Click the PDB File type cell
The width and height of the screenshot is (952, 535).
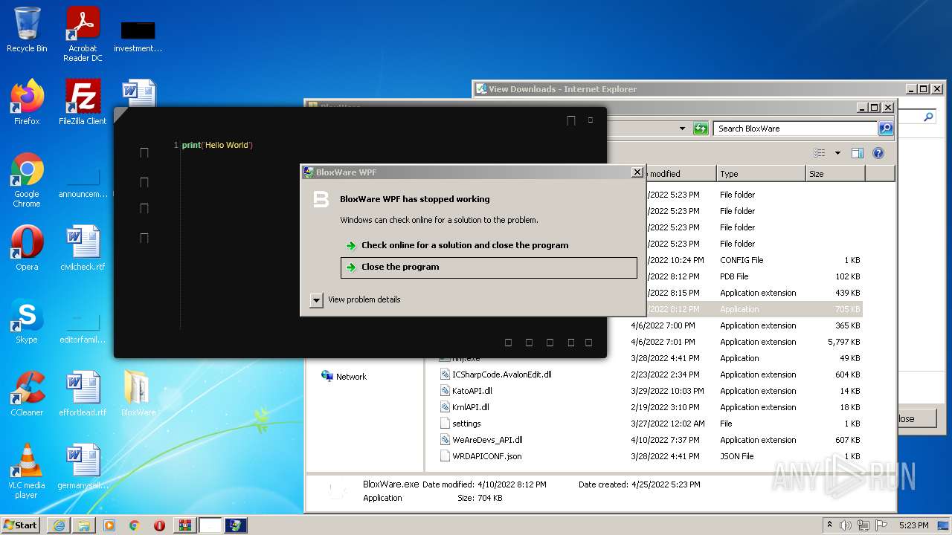pyautogui.click(x=734, y=276)
